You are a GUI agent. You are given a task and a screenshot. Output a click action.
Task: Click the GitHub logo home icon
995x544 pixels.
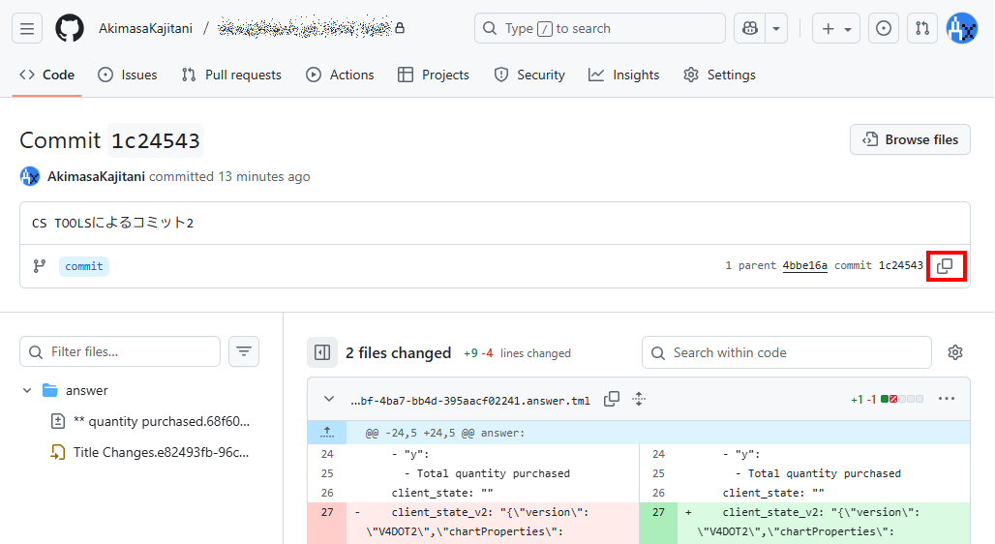pos(70,28)
